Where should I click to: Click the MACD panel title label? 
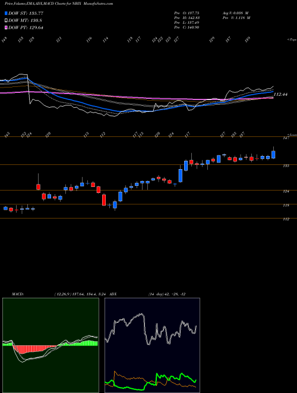(x=17, y=294)
